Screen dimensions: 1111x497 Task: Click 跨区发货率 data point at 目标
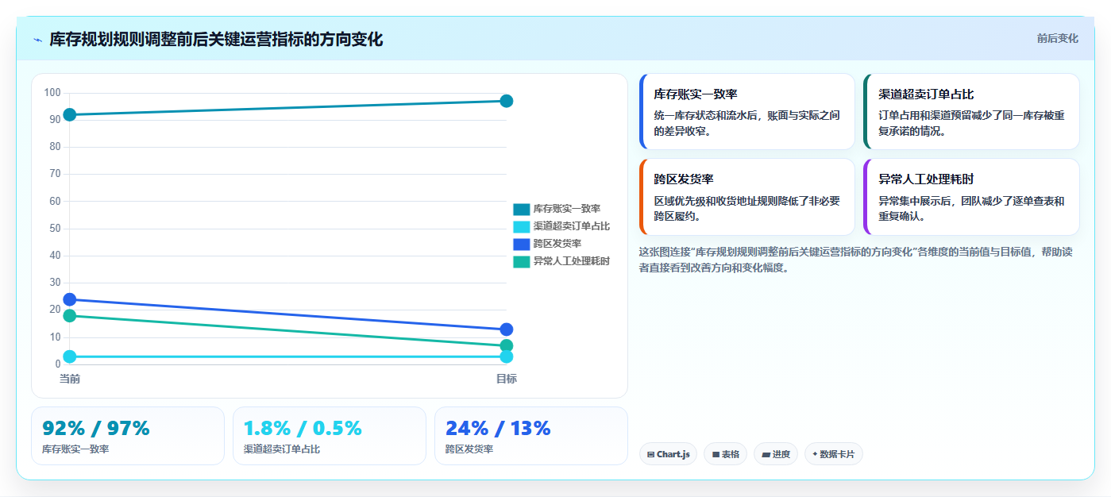click(x=507, y=329)
